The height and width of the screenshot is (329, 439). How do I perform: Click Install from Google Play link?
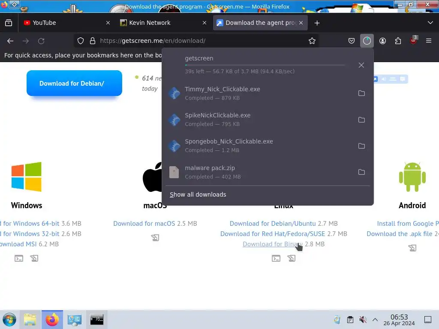pos(408,224)
